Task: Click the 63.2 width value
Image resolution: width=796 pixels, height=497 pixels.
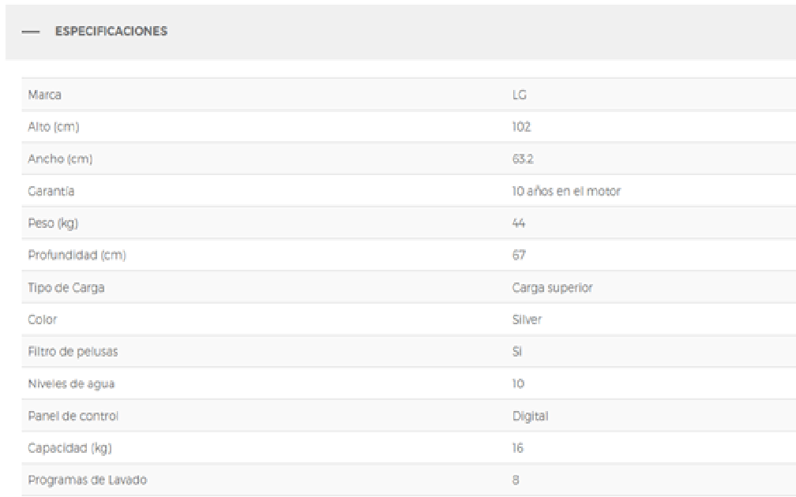Action: click(x=523, y=159)
